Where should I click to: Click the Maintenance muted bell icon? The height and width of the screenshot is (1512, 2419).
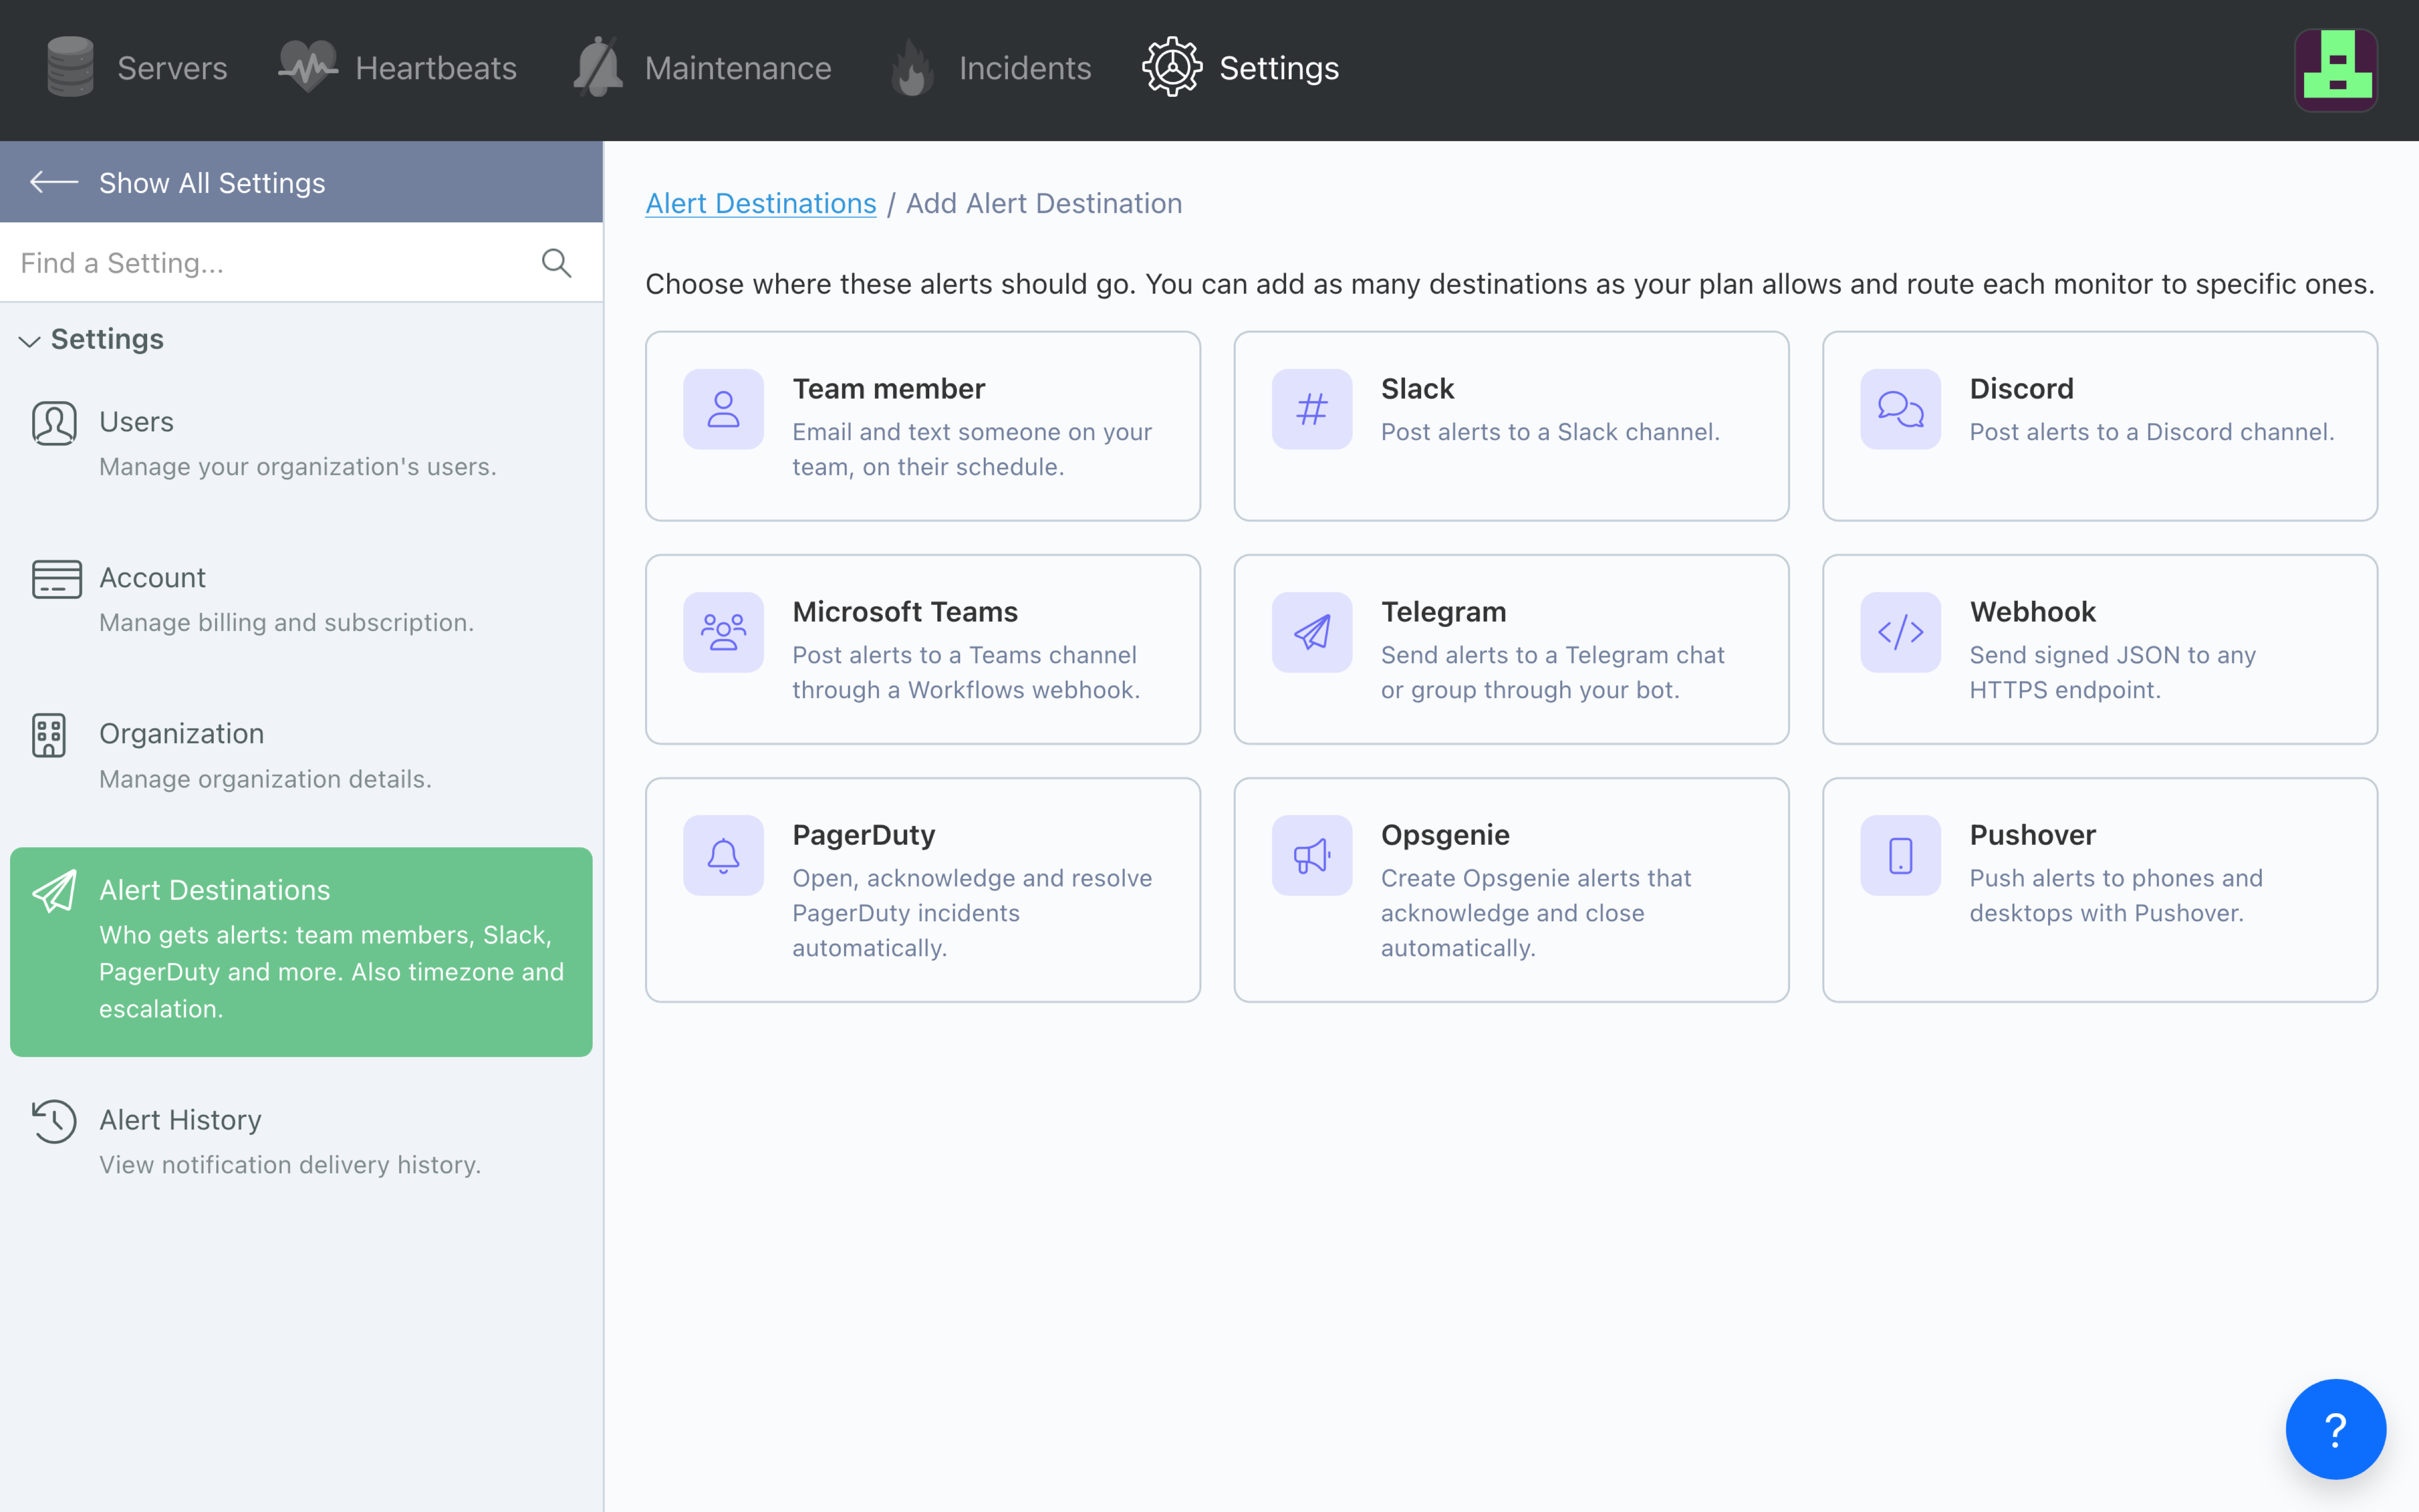coord(598,67)
